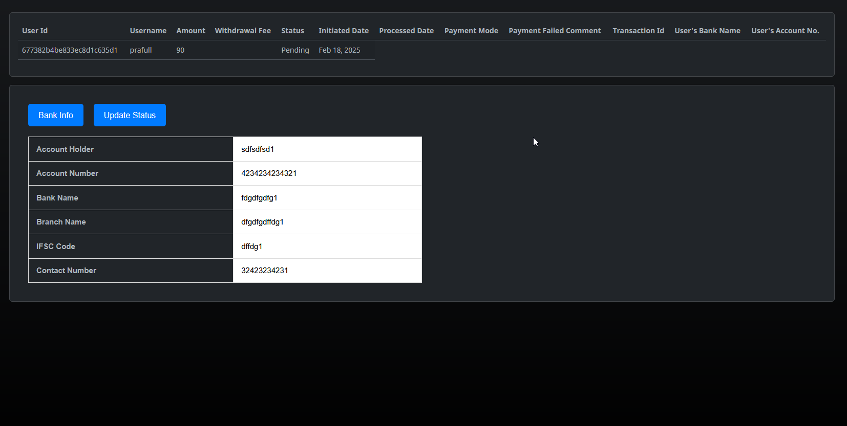Select the User's Bank Name header
Viewport: 847px width, 426px height.
(707, 31)
